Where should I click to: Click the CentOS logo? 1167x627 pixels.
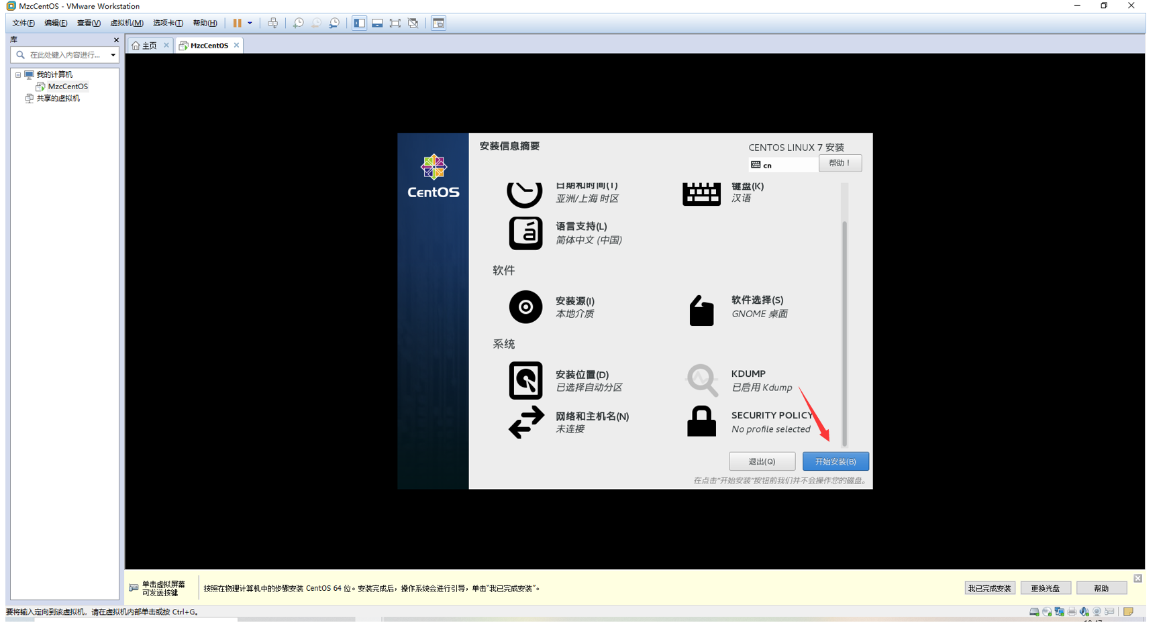point(434,176)
